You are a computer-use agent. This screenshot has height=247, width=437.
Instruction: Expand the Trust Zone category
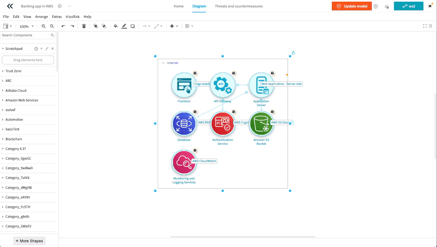(x=28, y=71)
